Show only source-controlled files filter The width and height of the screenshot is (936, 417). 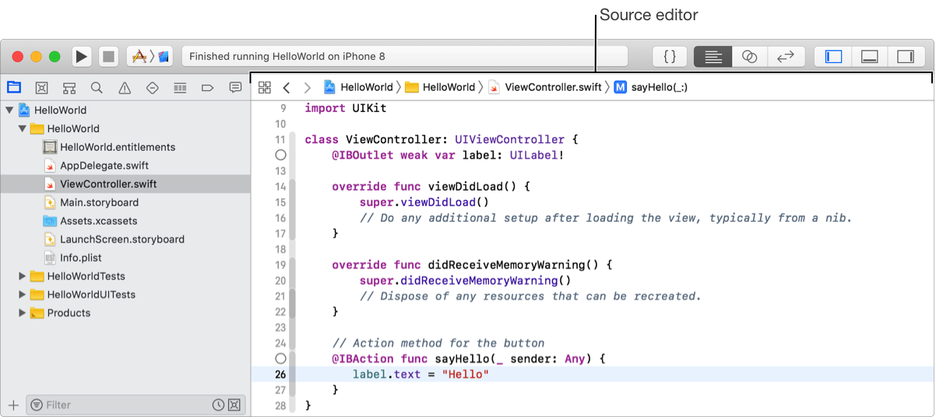235,405
